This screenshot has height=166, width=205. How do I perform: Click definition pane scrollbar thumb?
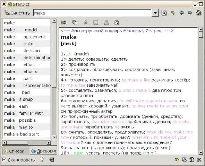tap(201, 35)
